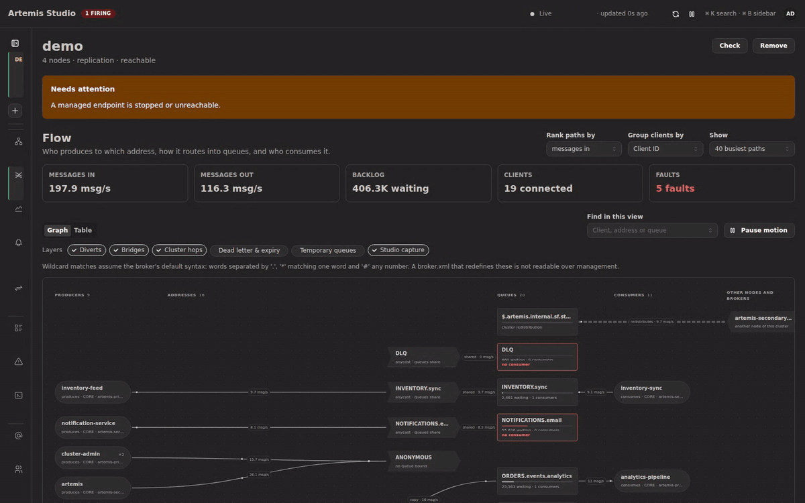Open the Find in this view combobox

(652, 230)
